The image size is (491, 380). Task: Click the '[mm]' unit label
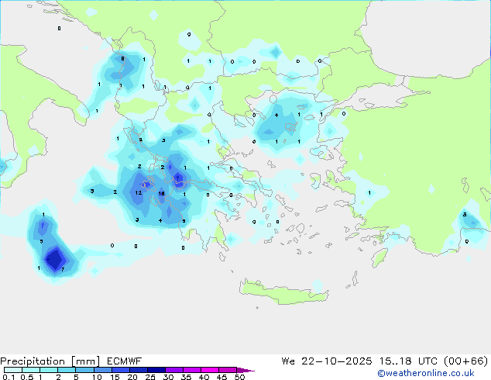pos(85,361)
